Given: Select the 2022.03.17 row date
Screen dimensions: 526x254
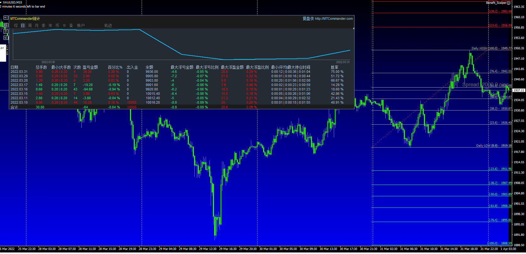Looking at the screenshot, I should 19,85.
